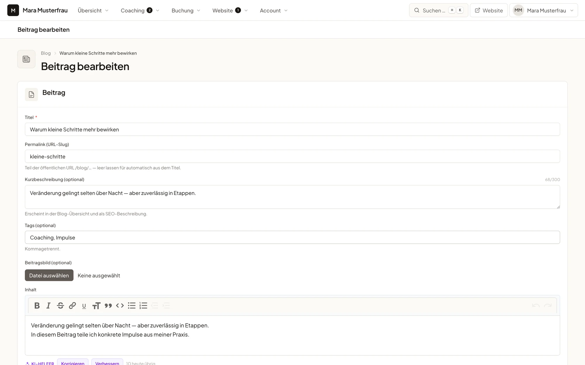The image size is (585, 365).
Task: Open the Account dropdown menu
Action: point(274,11)
